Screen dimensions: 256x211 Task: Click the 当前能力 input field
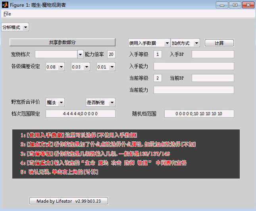194,90
